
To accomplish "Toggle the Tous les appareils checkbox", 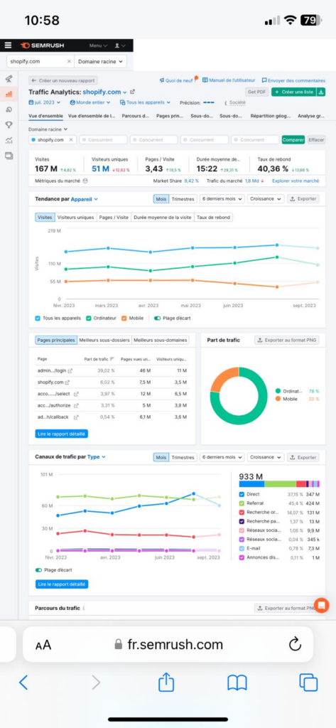I will click(38, 318).
